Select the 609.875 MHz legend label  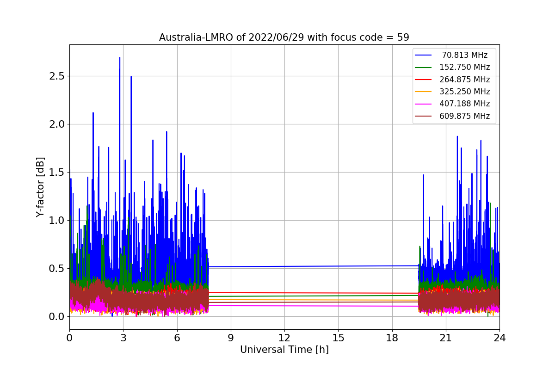tap(465, 116)
